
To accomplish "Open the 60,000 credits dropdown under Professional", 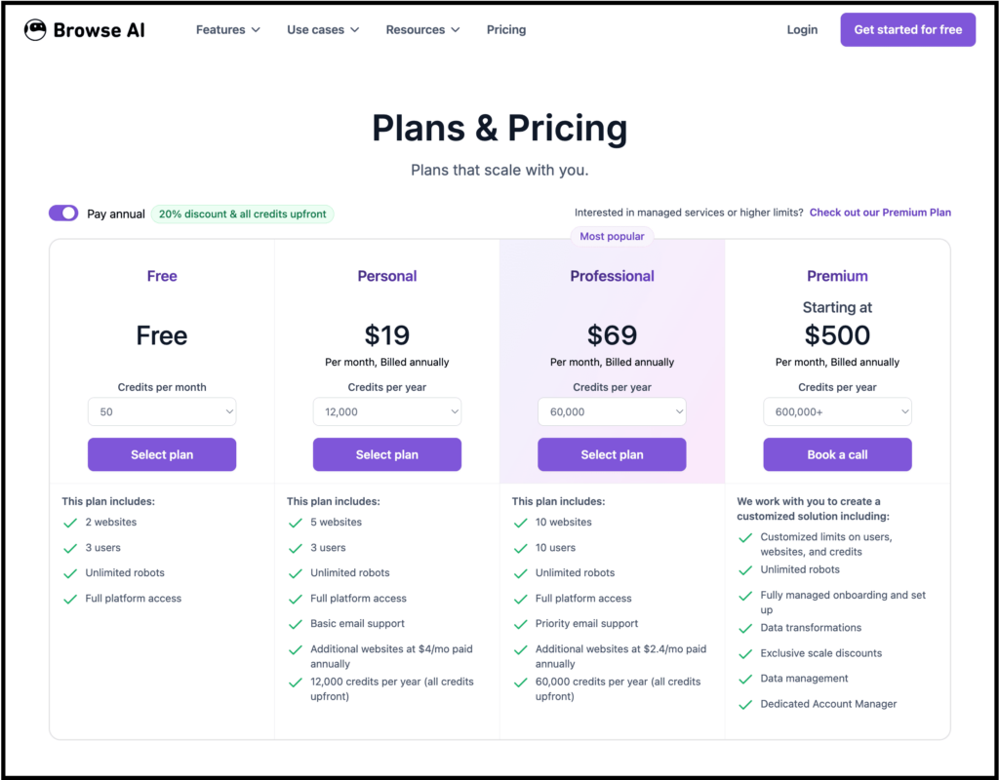I will (x=612, y=411).
